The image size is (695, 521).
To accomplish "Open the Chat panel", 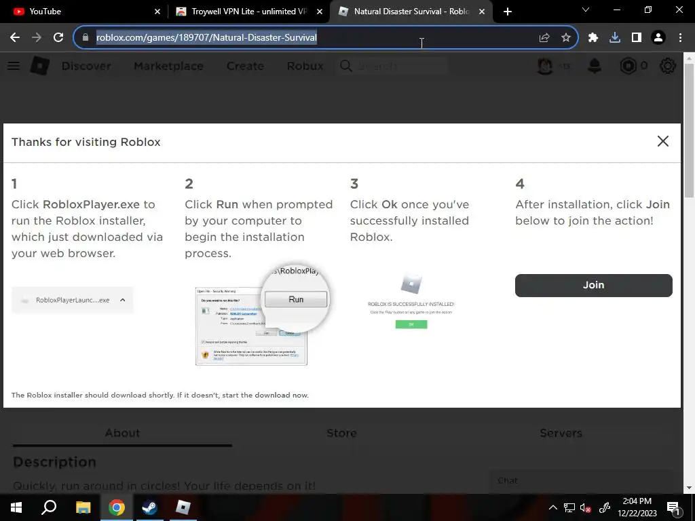I will point(581,481).
